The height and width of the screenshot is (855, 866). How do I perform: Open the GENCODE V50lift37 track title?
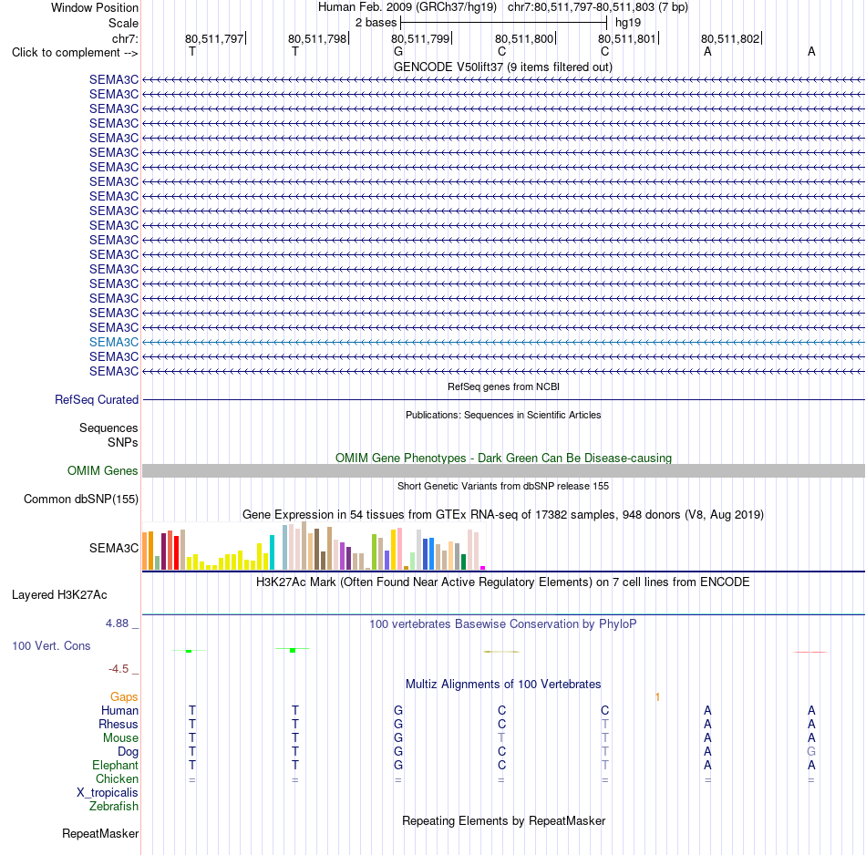pyautogui.click(x=503, y=67)
